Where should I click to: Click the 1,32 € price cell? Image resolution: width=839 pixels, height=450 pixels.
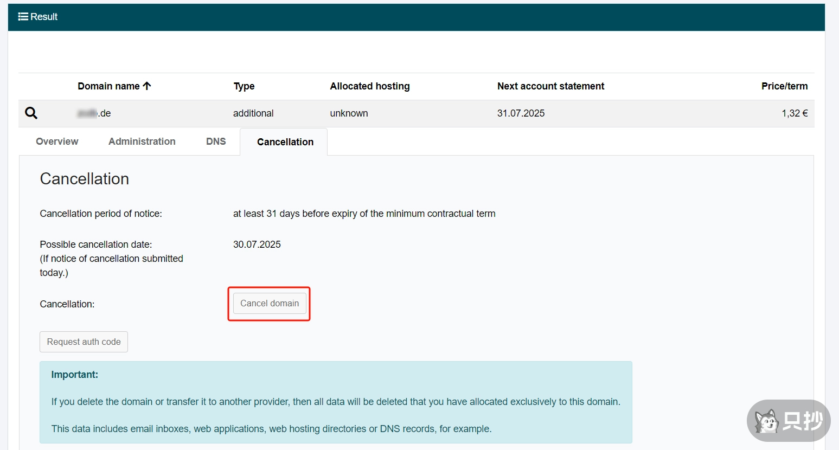pyautogui.click(x=795, y=113)
